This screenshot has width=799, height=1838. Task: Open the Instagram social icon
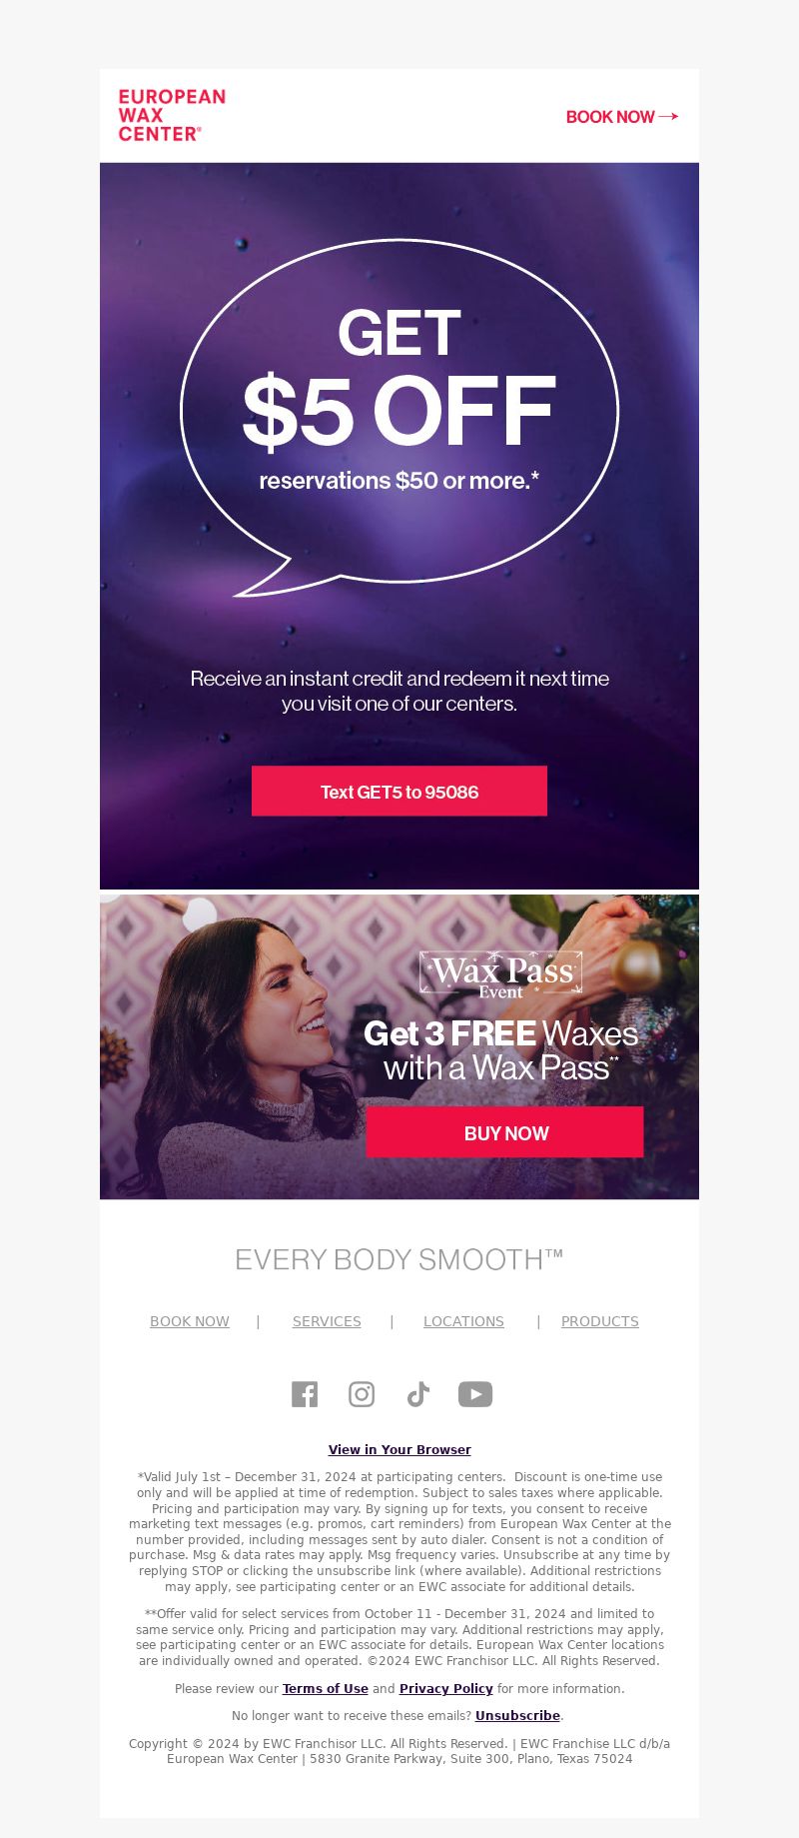coord(362,1394)
